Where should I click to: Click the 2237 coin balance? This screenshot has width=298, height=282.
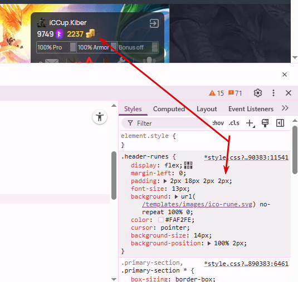[75, 34]
